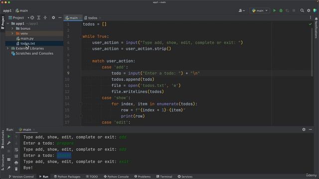Open run configuration wrench in Run panel
Screen dimensions: 319x179
point(9,143)
